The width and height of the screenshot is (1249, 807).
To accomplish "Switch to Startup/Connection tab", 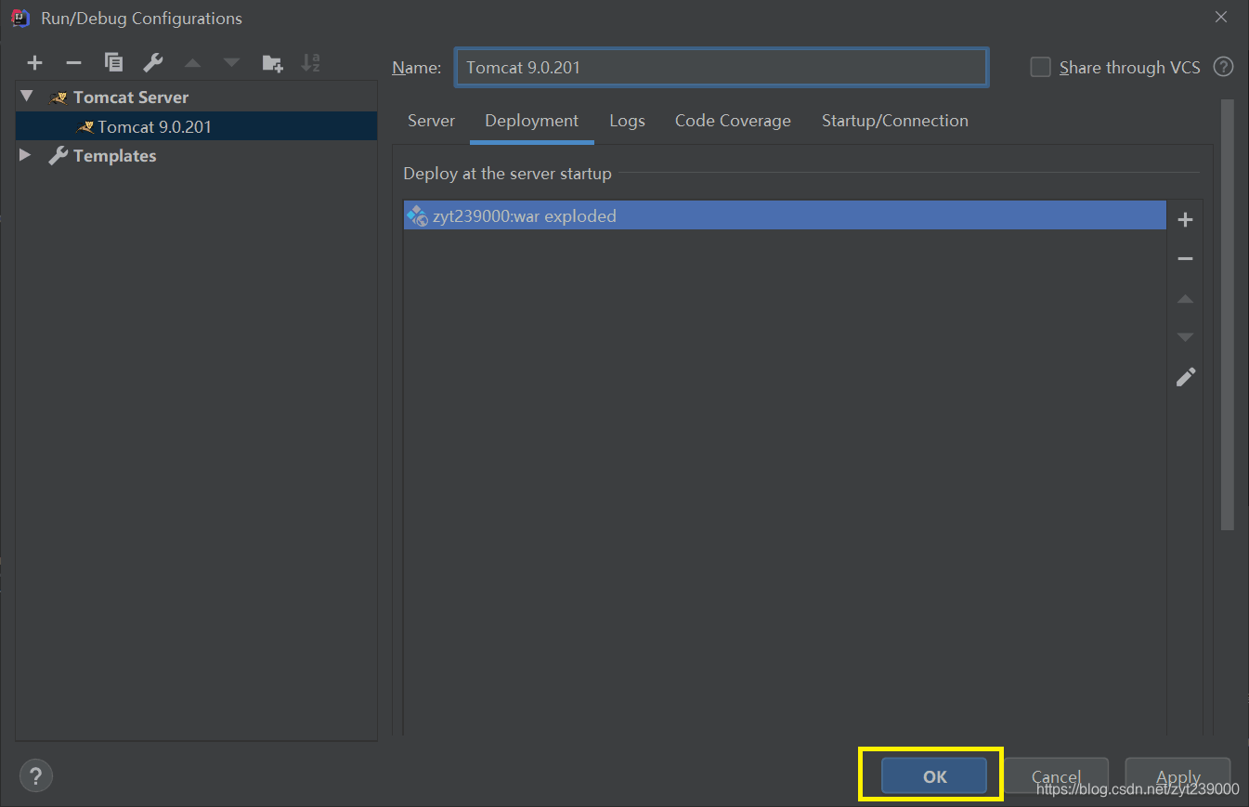I will point(894,121).
